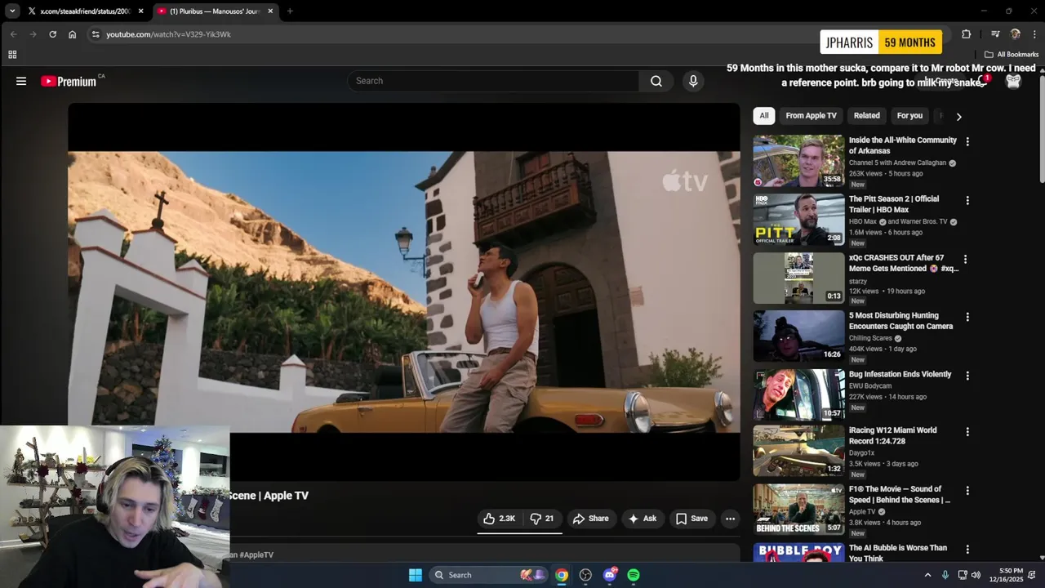
Task: Open Windows notification center icon
Action: click(1033, 575)
